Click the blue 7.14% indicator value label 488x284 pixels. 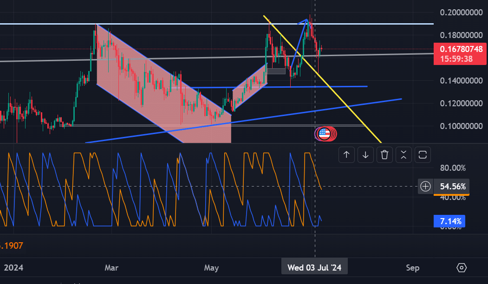pyautogui.click(x=450, y=221)
